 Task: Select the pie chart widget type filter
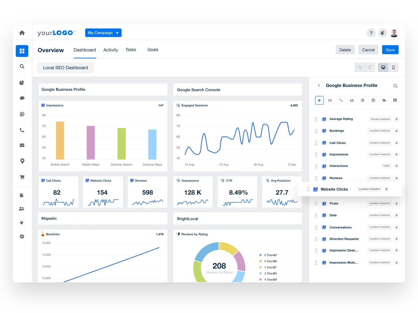(x=363, y=100)
